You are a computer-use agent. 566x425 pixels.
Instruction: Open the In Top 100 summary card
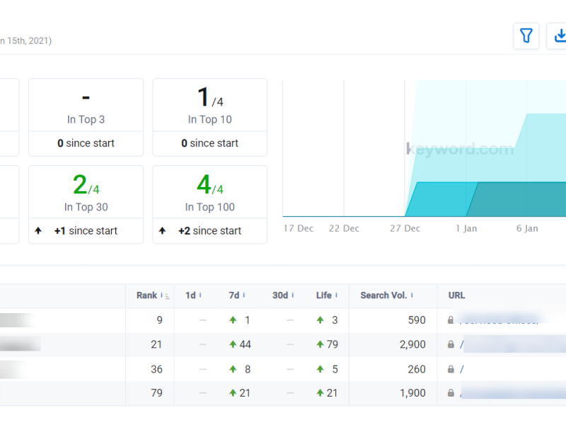(209, 204)
